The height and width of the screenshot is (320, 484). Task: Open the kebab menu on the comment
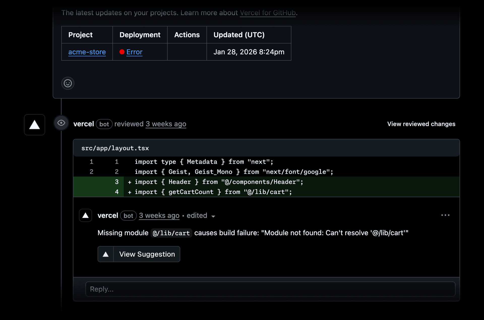(x=445, y=215)
